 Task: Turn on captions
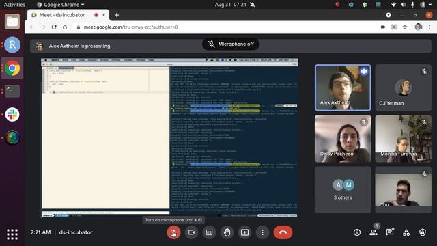tap(209, 232)
